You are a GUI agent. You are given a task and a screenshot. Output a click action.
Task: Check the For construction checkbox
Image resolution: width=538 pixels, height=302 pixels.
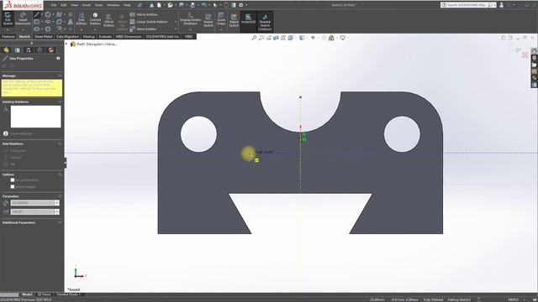click(13, 180)
